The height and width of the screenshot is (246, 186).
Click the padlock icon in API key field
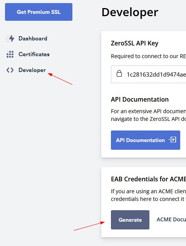point(119,74)
